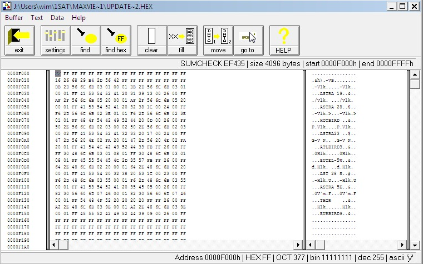Image resolution: width=423 pixels, height=264 pixels.
Task: Open the Data menu
Action: (57, 18)
